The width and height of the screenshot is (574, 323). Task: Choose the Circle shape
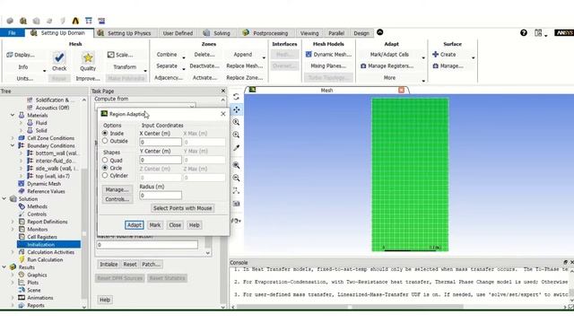[105, 168]
